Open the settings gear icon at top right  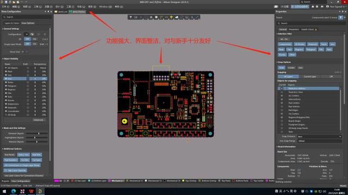click(317, 6)
